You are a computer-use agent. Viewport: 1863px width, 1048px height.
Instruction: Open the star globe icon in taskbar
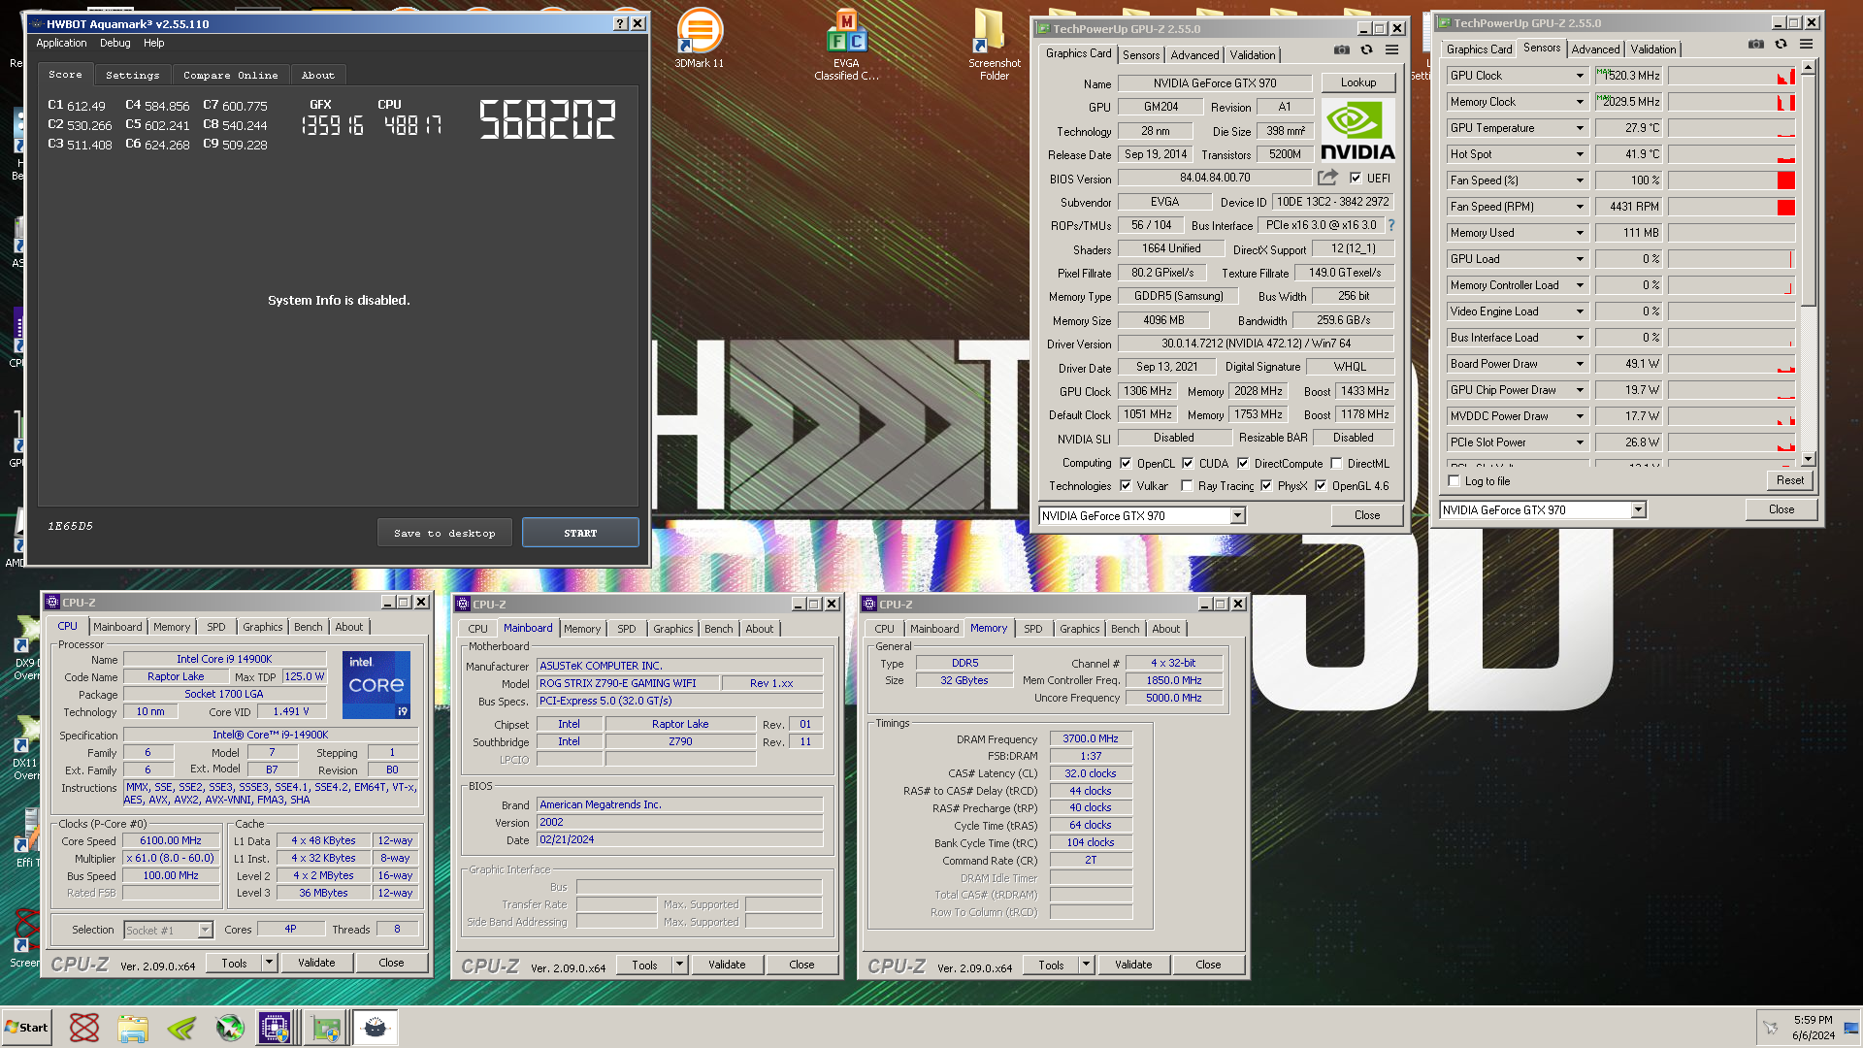pos(230,1028)
